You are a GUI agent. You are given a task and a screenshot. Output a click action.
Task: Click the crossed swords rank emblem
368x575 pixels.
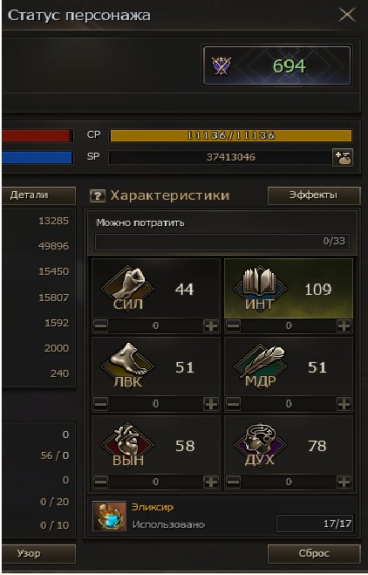221,66
